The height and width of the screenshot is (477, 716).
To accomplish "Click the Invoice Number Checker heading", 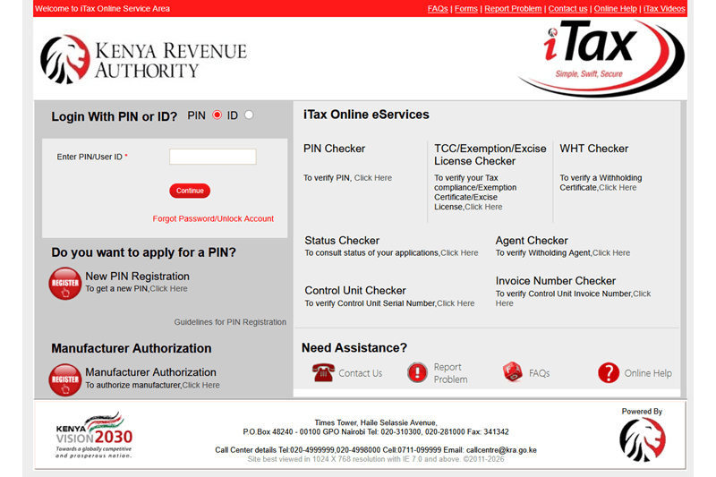I will point(556,281).
